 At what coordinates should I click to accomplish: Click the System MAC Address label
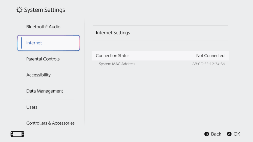tap(117, 64)
